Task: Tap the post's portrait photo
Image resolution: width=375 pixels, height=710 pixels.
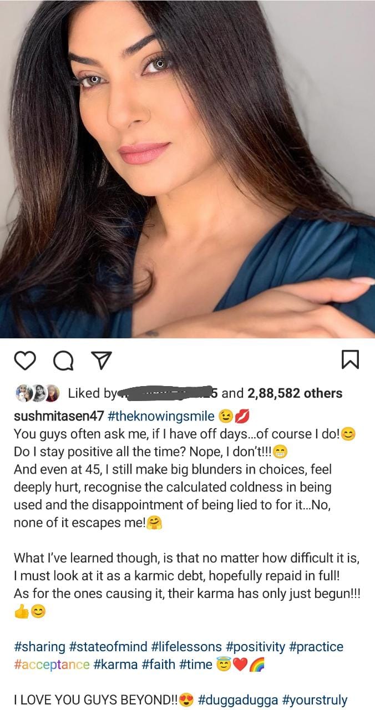Action: [187, 166]
